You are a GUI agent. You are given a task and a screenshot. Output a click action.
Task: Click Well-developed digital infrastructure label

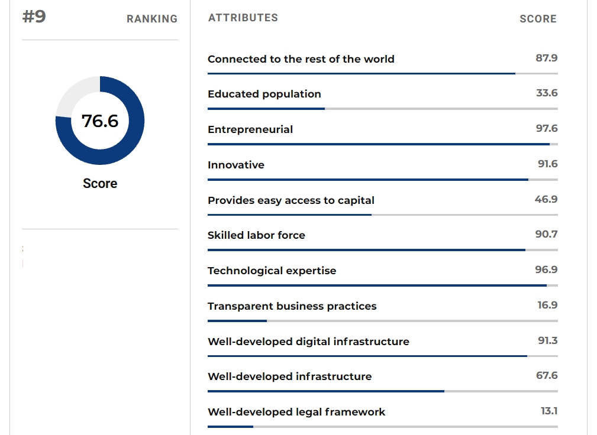308,342
